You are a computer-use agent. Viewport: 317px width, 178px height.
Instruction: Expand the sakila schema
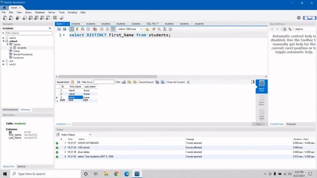(x=3, y=38)
